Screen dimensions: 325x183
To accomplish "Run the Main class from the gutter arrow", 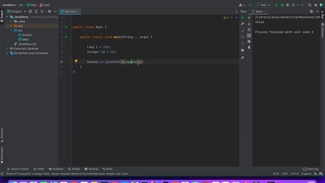I will point(67,27).
